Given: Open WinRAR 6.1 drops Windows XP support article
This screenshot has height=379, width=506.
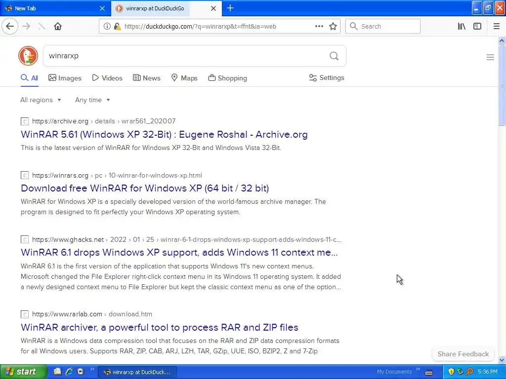Looking at the screenshot, I should [179, 252].
